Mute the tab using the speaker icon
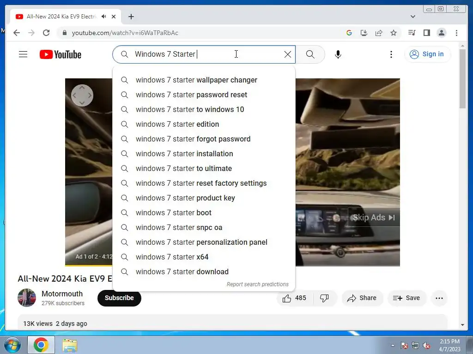The height and width of the screenshot is (354, 473). [104, 17]
